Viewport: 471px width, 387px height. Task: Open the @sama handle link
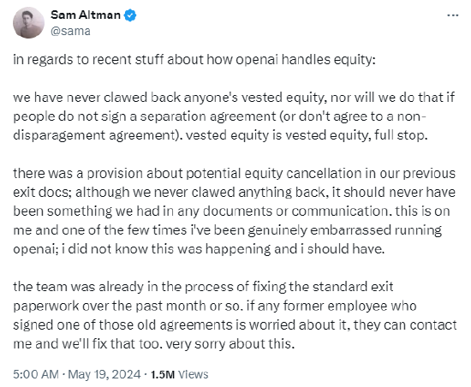coord(70,31)
